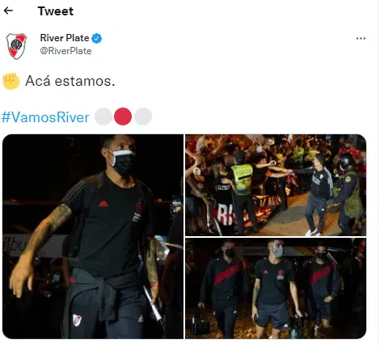Image resolution: width=384 pixels, height=347 pixels.
Task: Click the red circle emoji
Action: click(123, 116)
